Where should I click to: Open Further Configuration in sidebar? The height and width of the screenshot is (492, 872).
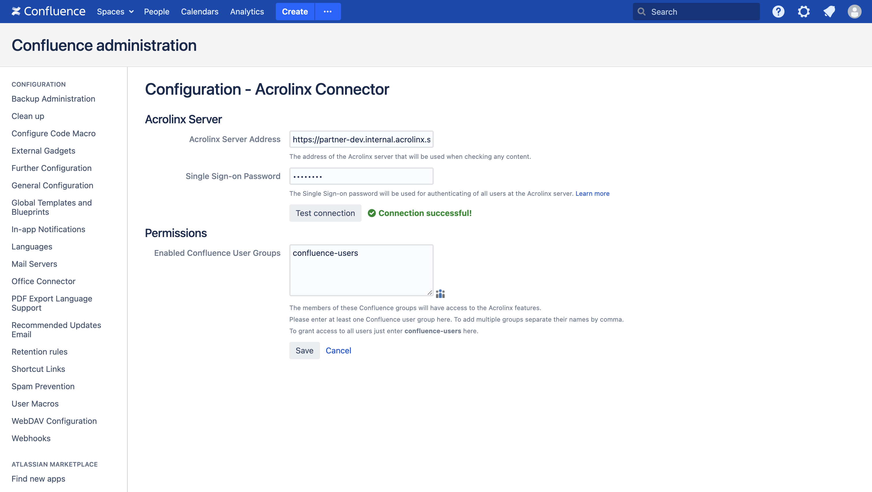click(x=51, y=168)
